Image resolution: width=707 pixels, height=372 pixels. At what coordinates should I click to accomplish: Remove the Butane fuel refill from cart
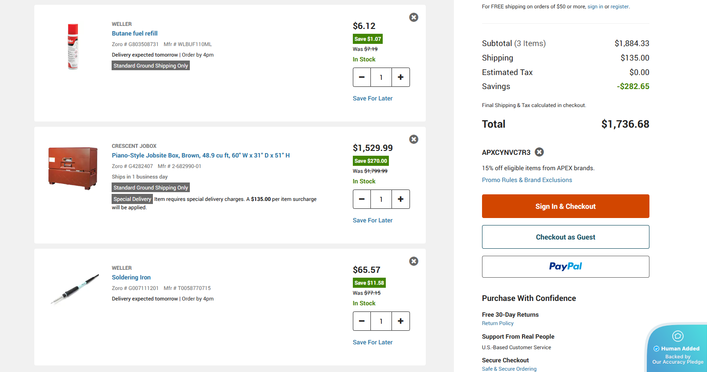[x=413, y=17]
